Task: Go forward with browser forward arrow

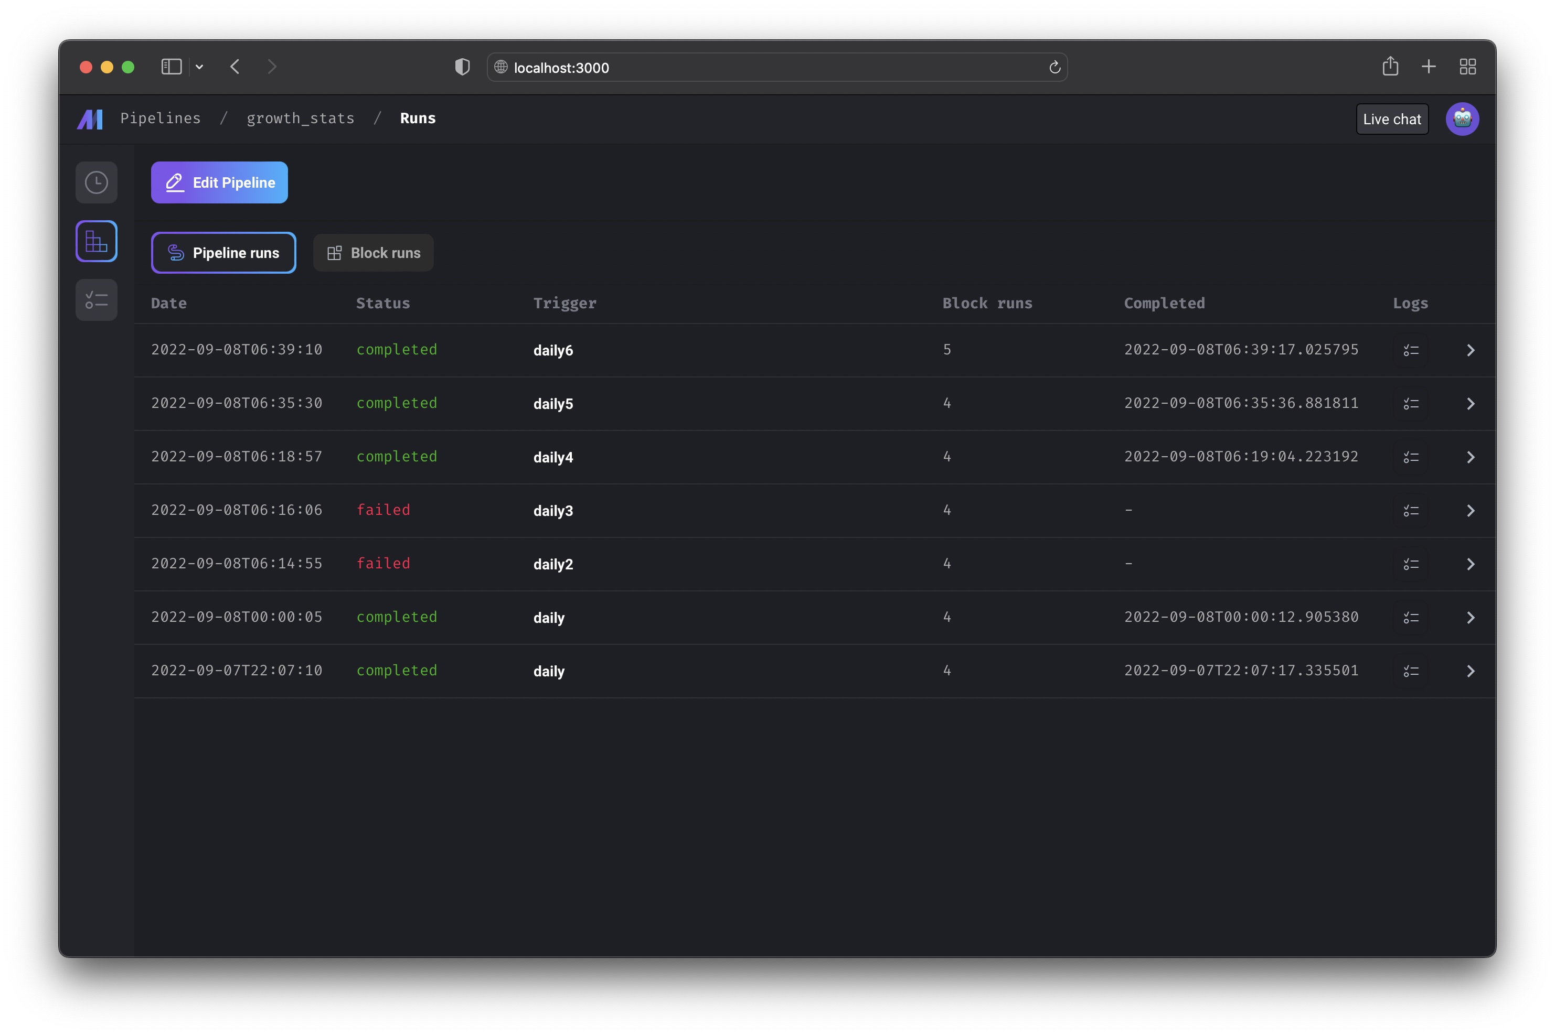Action: pyautogui.click(x=271, y=67)
